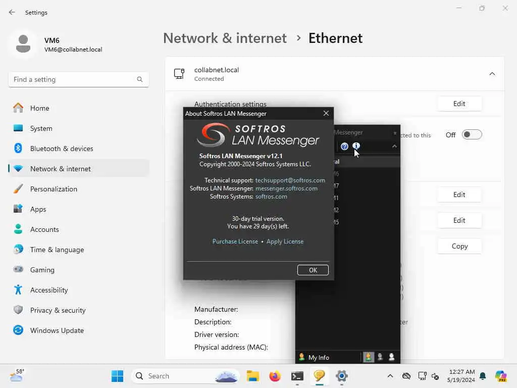This screenshot has width=517, height=388.
Task: Open Home in Settings sidebar
Action: (78, 108)
